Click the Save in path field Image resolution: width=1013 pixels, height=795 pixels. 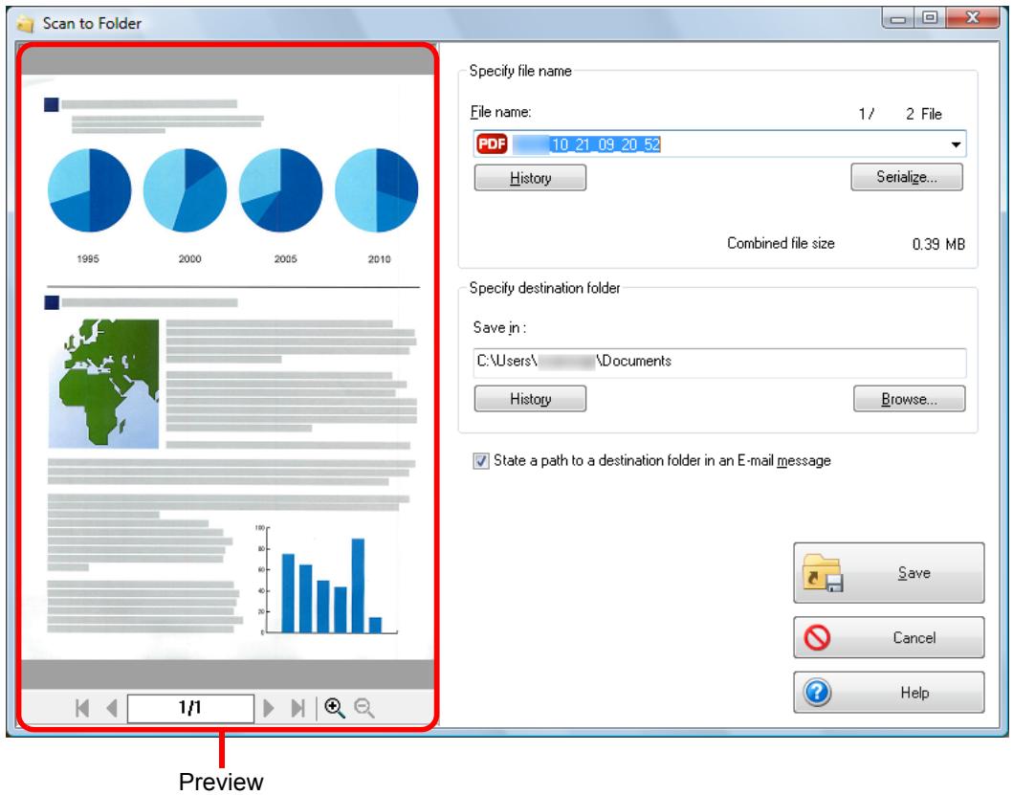(x=719, y=362)
